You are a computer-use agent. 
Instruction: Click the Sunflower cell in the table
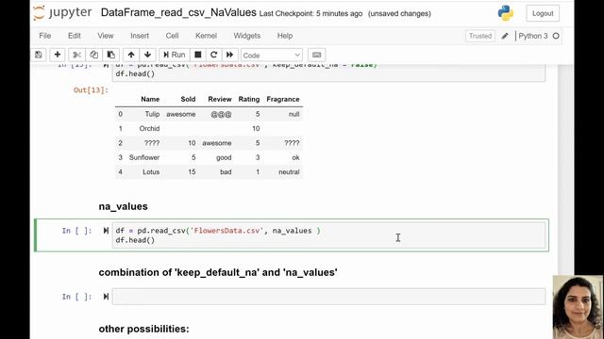(x=144, y=157)
